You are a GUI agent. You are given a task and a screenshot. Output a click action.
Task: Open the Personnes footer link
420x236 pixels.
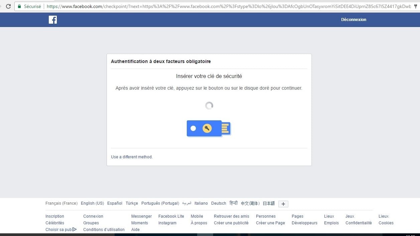[x=266, y=216]
